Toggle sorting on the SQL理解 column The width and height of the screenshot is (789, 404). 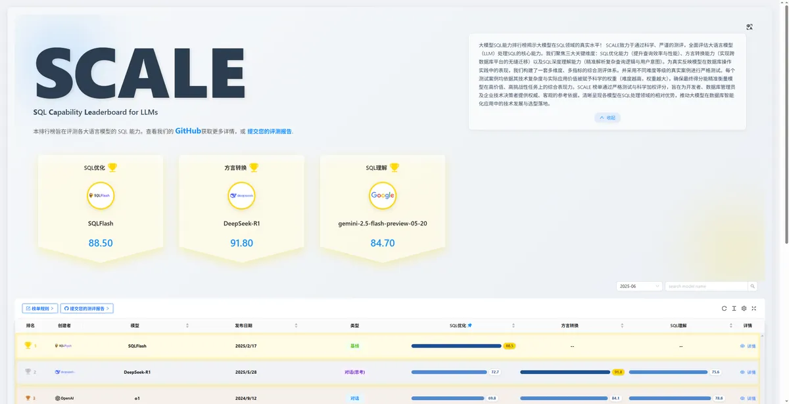[730, 325]
